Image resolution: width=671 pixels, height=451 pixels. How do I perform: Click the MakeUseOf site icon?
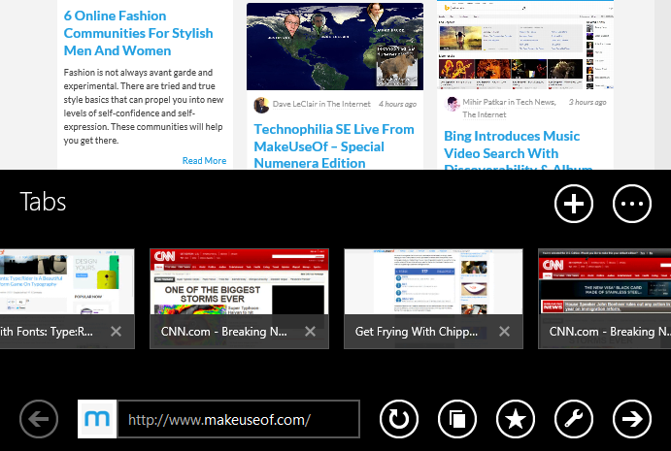[x=97, y=419]
